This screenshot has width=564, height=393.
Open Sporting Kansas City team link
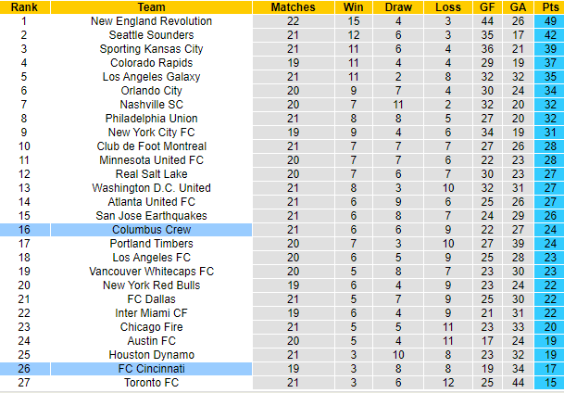point(151,49)
